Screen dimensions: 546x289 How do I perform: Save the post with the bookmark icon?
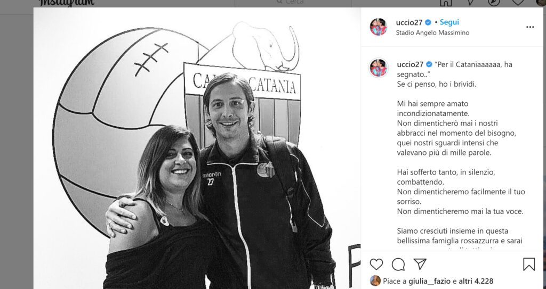pos(529,265)
